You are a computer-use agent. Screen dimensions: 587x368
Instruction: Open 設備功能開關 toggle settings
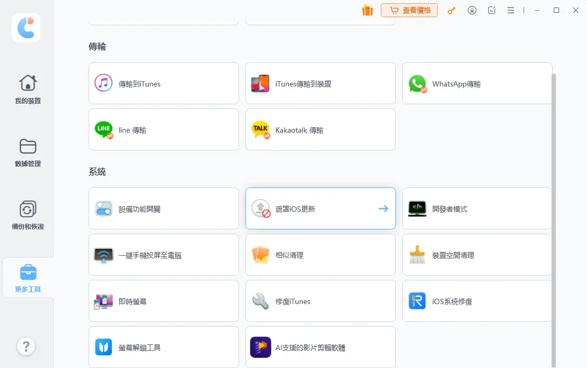click(163, 208)
